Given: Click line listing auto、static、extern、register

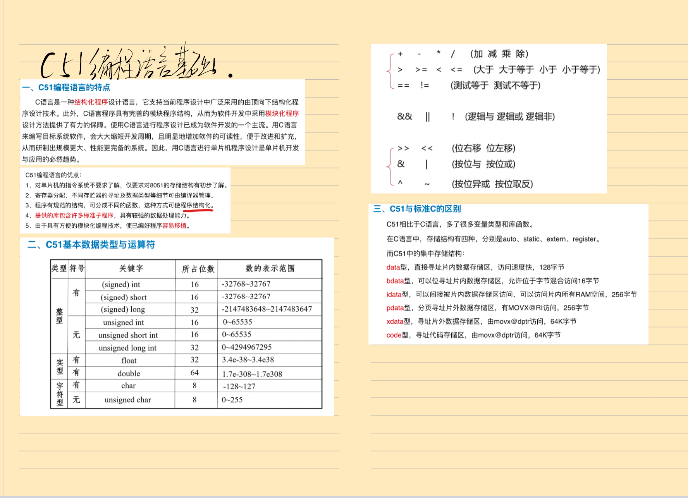Looking at the screenshot, I should coord(494,239).
